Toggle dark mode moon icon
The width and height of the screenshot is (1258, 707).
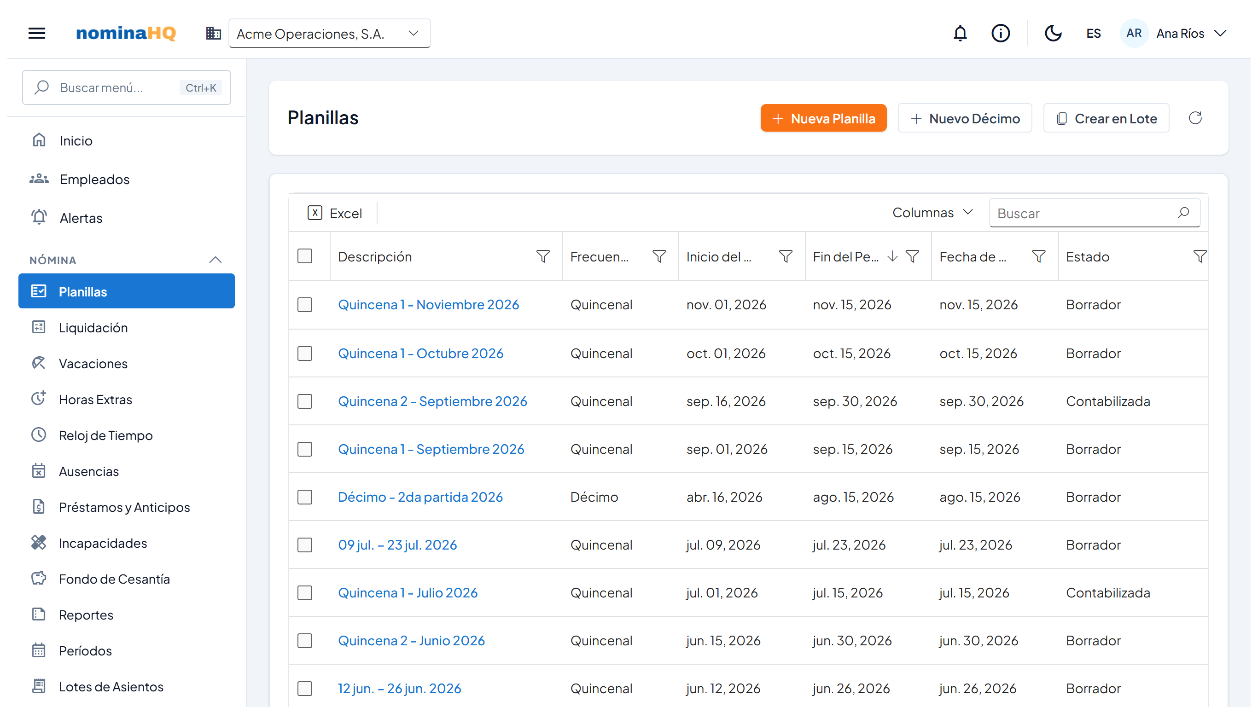(1053, 33)
